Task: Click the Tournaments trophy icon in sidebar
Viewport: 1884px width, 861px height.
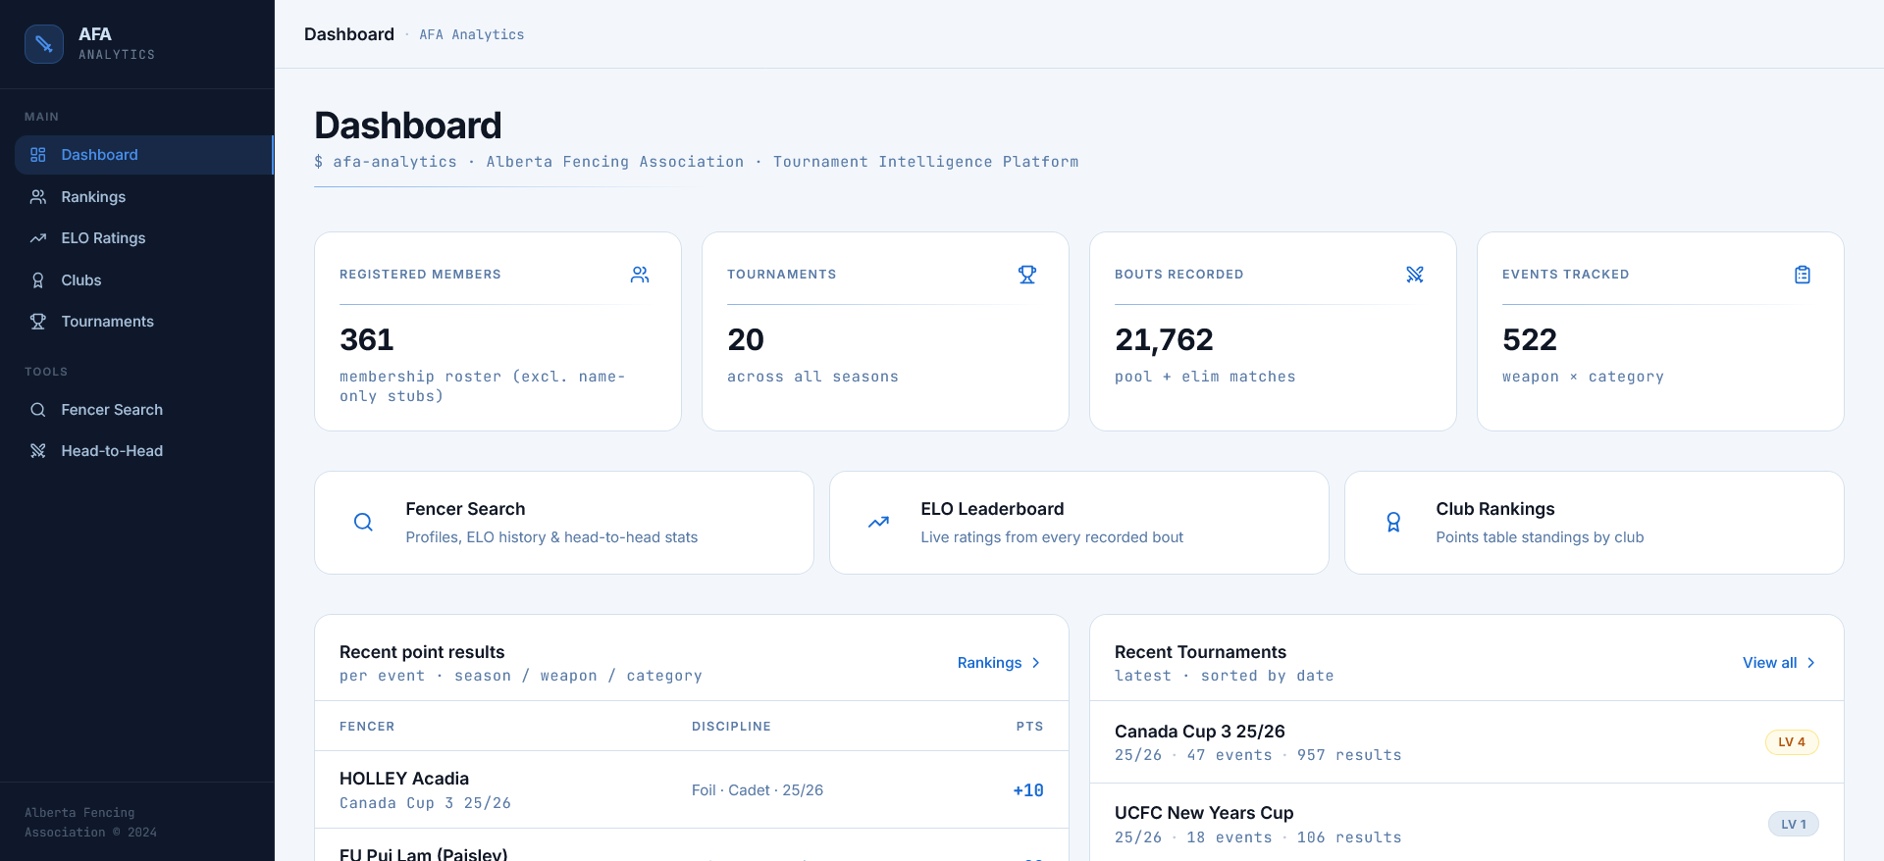Action: (38, 322)
